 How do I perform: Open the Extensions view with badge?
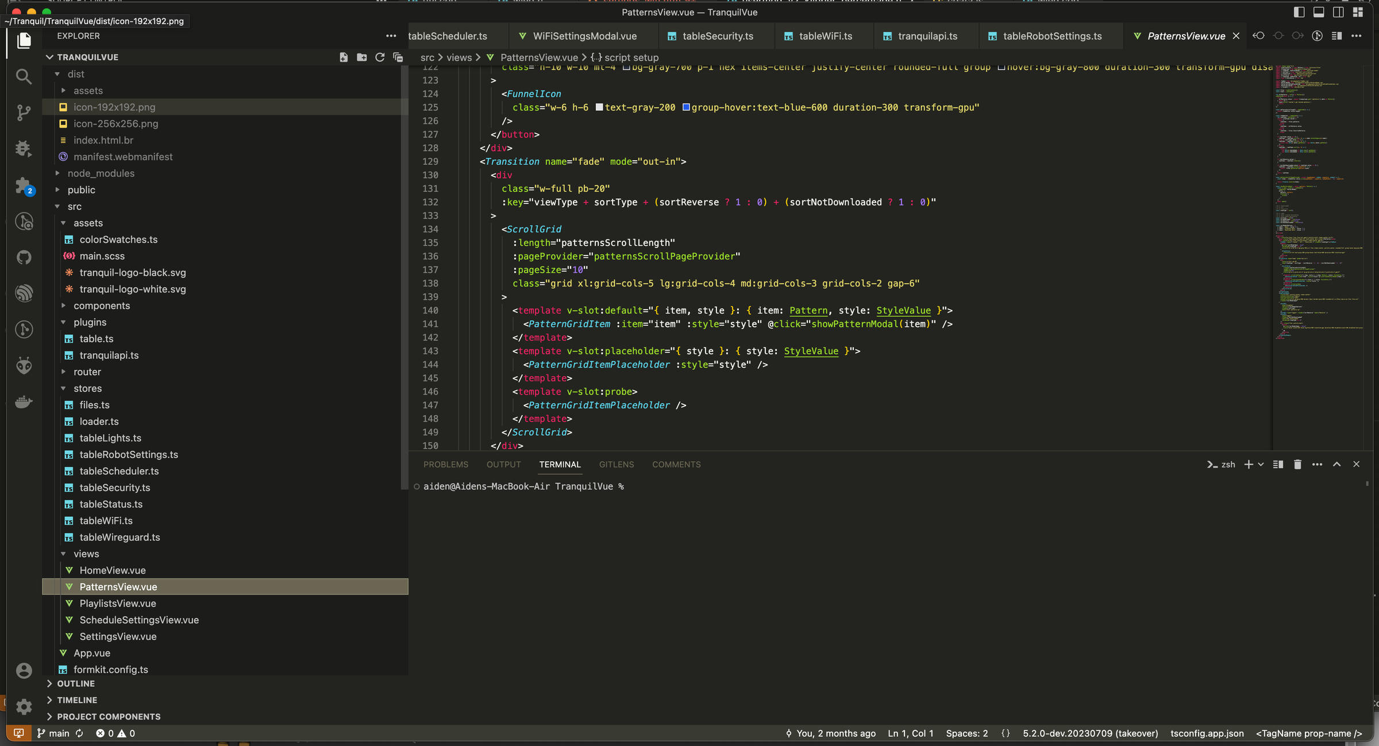[24, 185]
